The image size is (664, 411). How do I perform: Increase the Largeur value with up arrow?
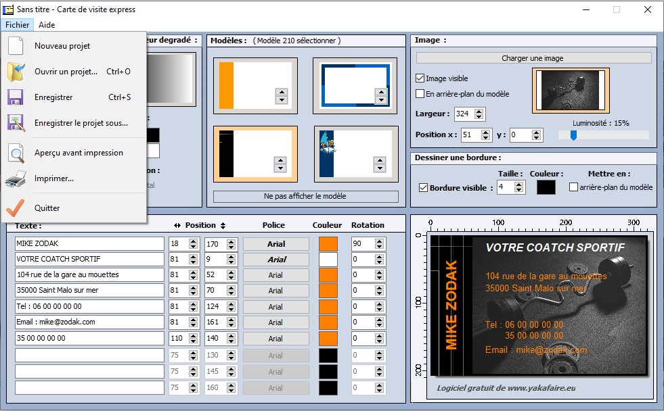pos(479,110)
